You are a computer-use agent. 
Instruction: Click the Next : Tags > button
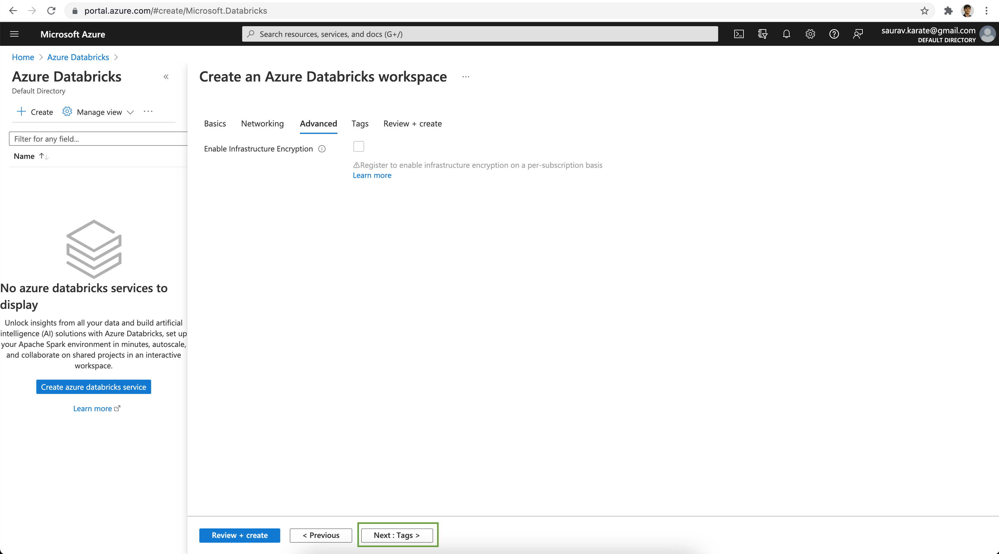coord(397,535)
